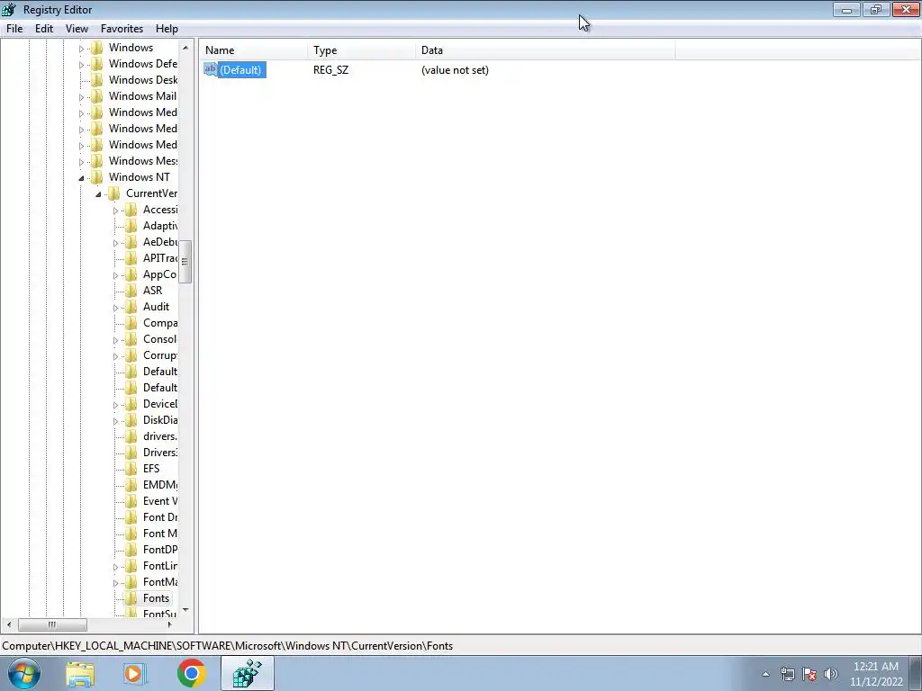This screenshot has height=691, width=922.
Task: Open the File menu
Action: pos(14,28)
